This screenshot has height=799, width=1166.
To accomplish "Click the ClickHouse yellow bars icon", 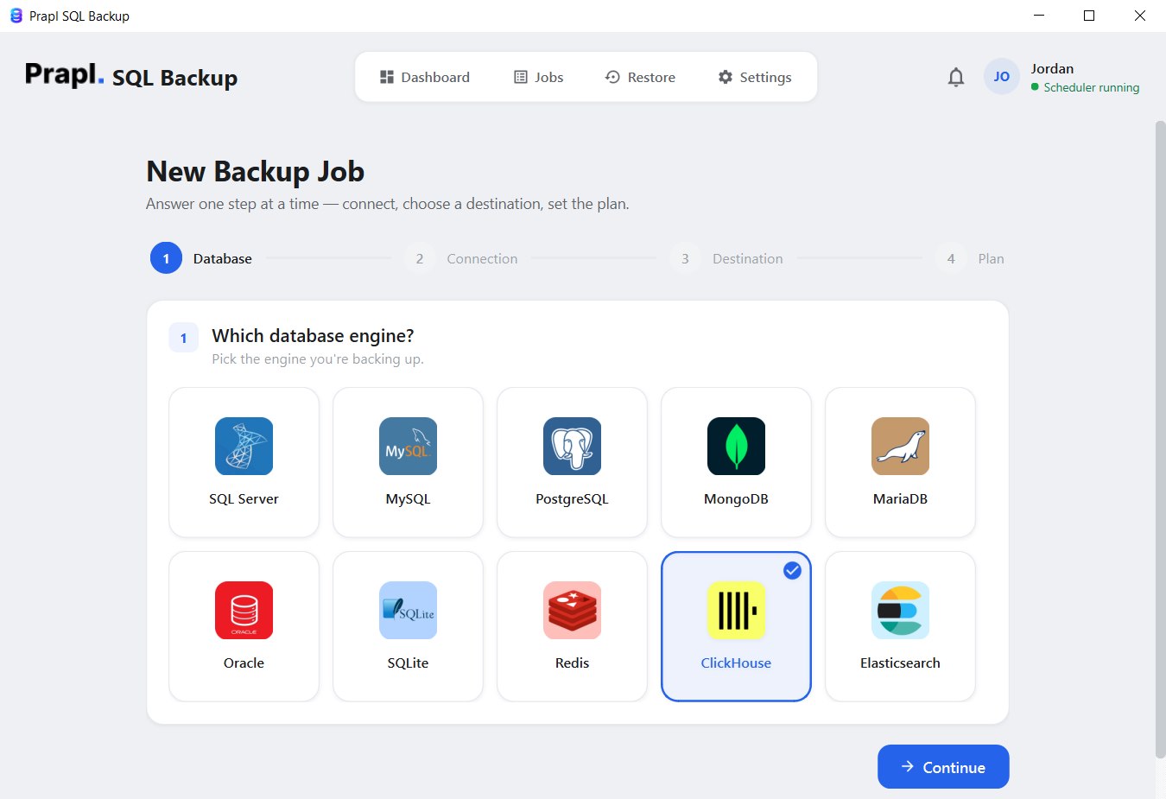I will coord(736,610).
